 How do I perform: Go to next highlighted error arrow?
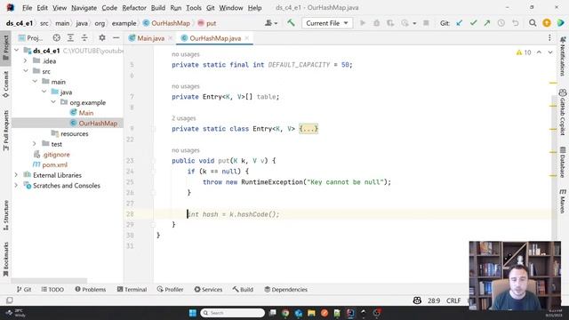click(x=550, y=52)
